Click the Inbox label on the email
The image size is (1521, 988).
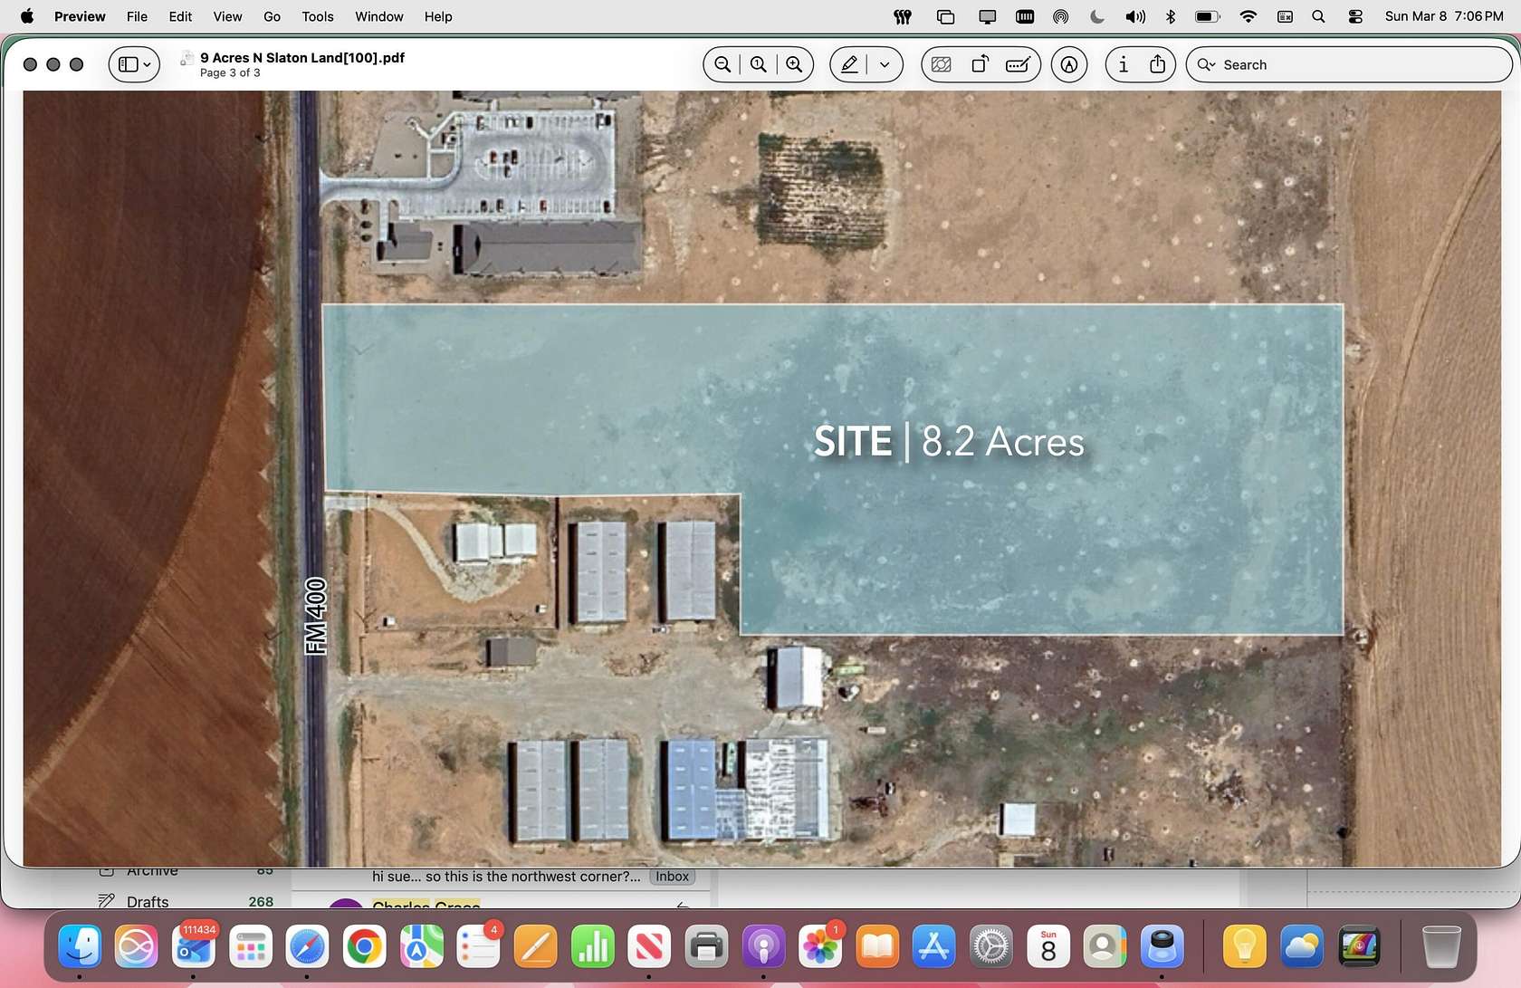[x=672, y=877]
